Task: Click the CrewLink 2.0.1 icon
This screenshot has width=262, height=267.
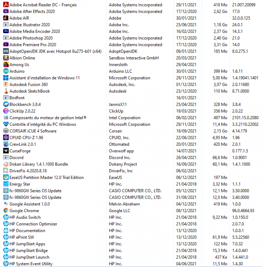Action: [6, 144]
